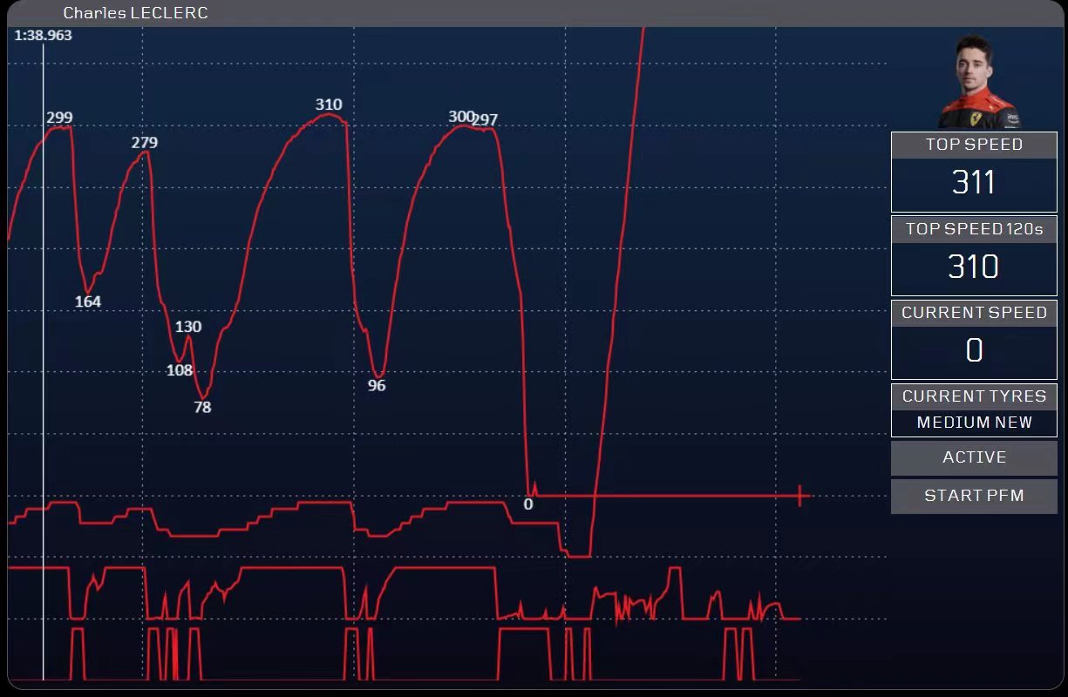Click the Charles LECLERC title text
The width and height of the screenshot is (1068, 697).
[x=135, y=13]
